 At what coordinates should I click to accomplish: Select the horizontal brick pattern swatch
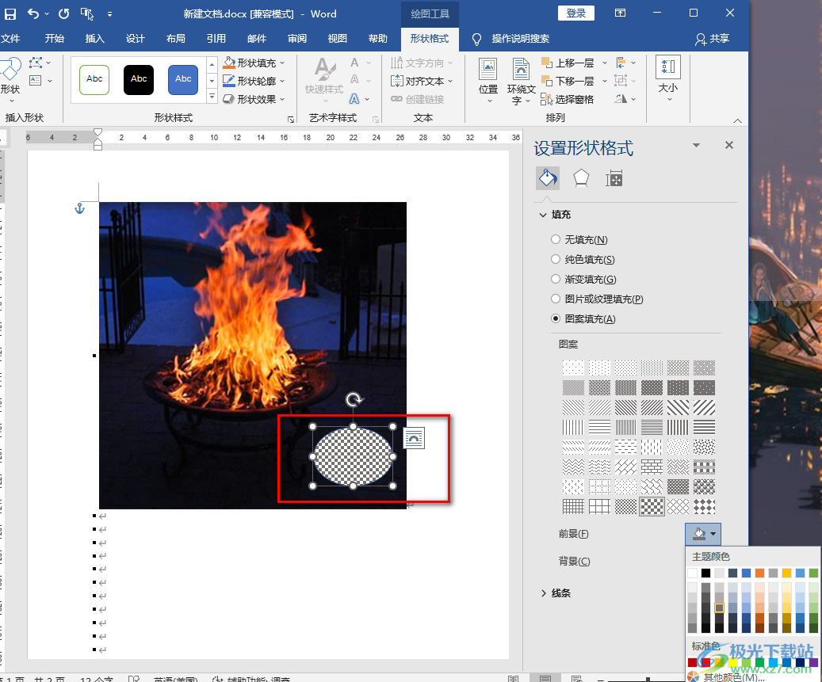(652, 467)
